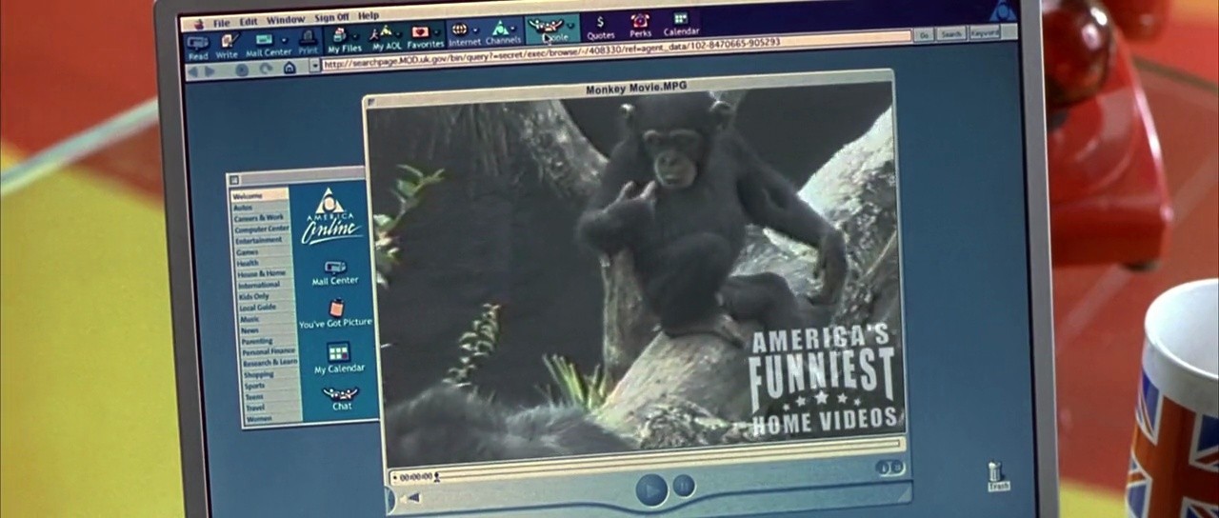Screen dimensions: 1219x518
Task: Open the Kids Only channel
Action: point(254,296)
